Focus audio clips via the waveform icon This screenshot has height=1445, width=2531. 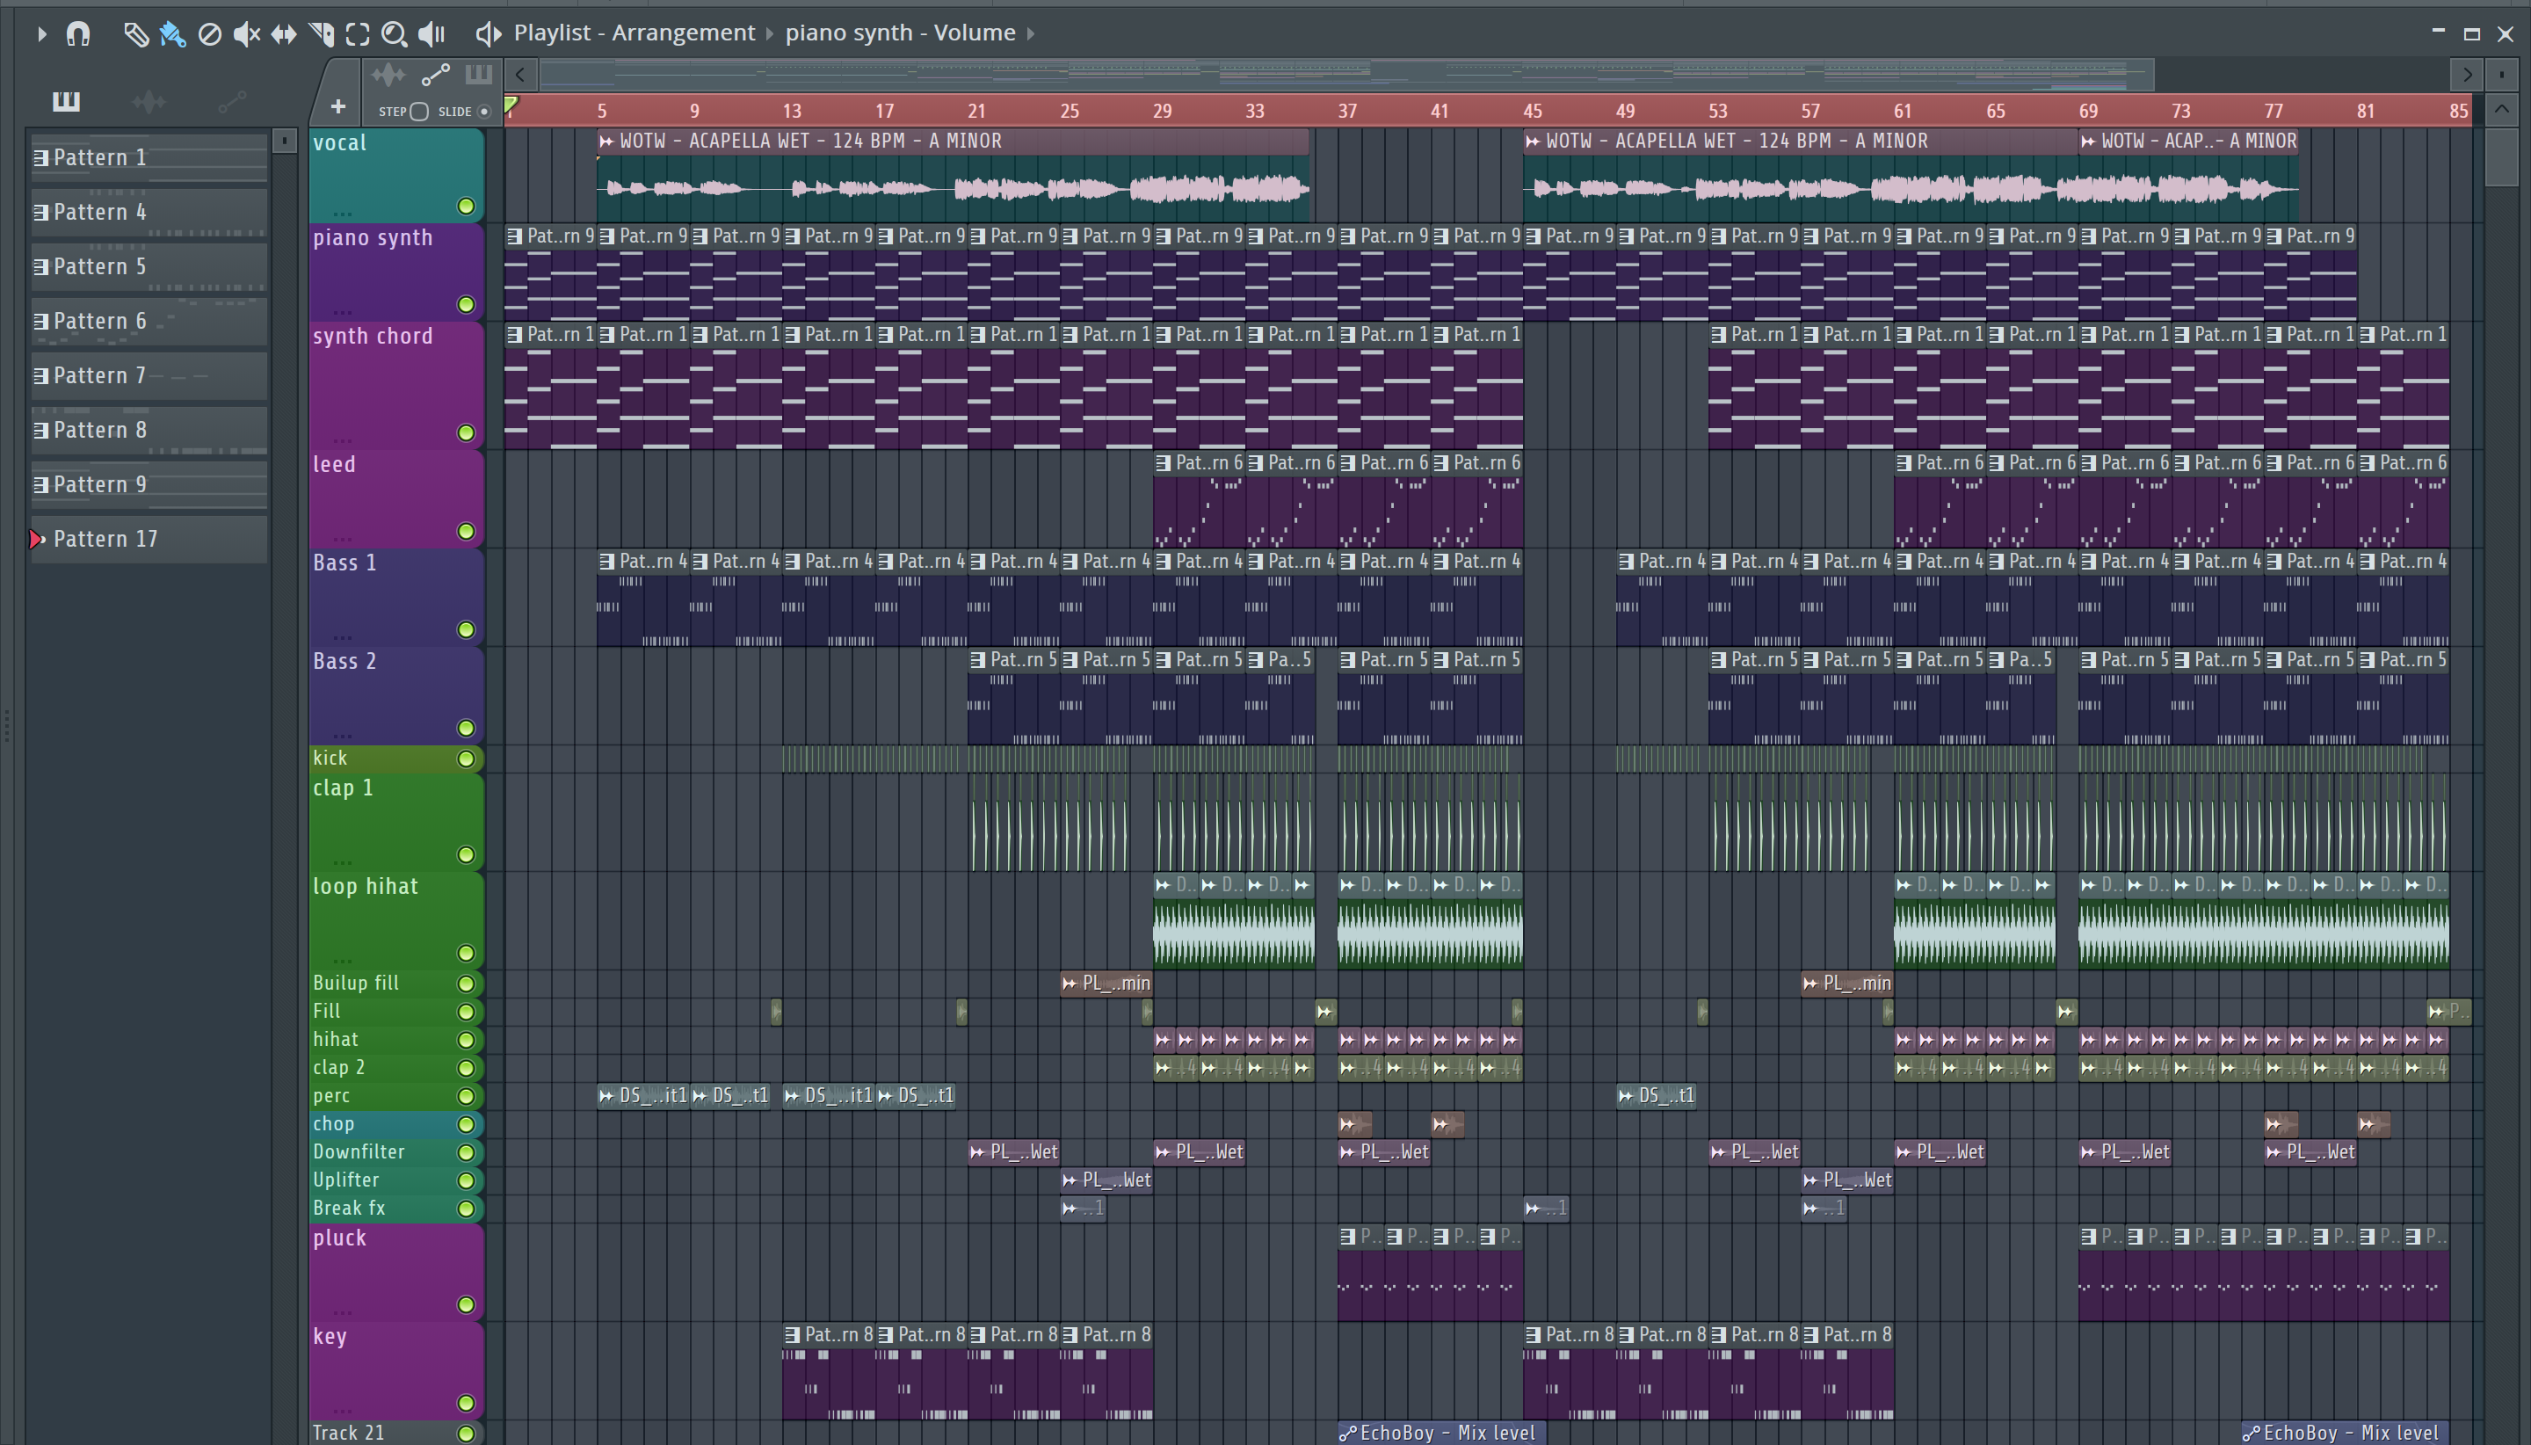click(388, 75)
